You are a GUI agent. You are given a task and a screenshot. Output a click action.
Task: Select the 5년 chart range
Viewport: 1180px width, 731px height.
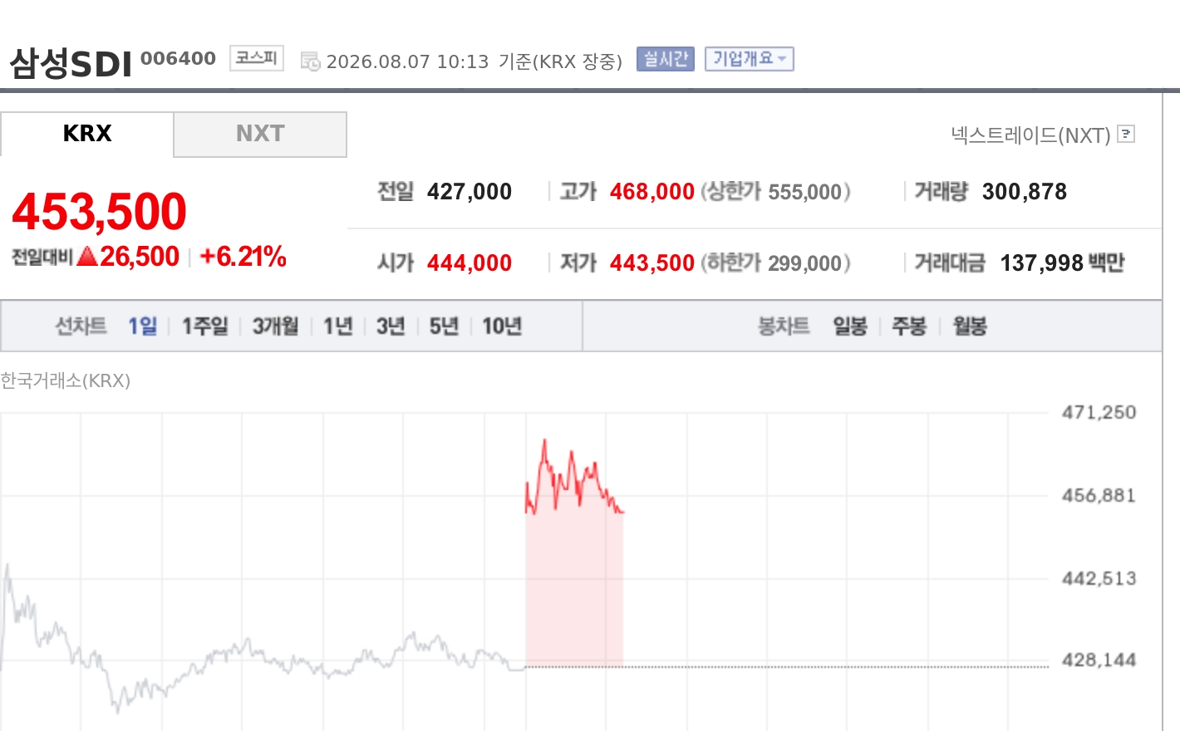coord(444,326)
